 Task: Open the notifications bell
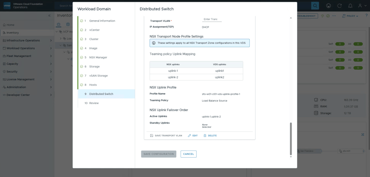[350, 6]
